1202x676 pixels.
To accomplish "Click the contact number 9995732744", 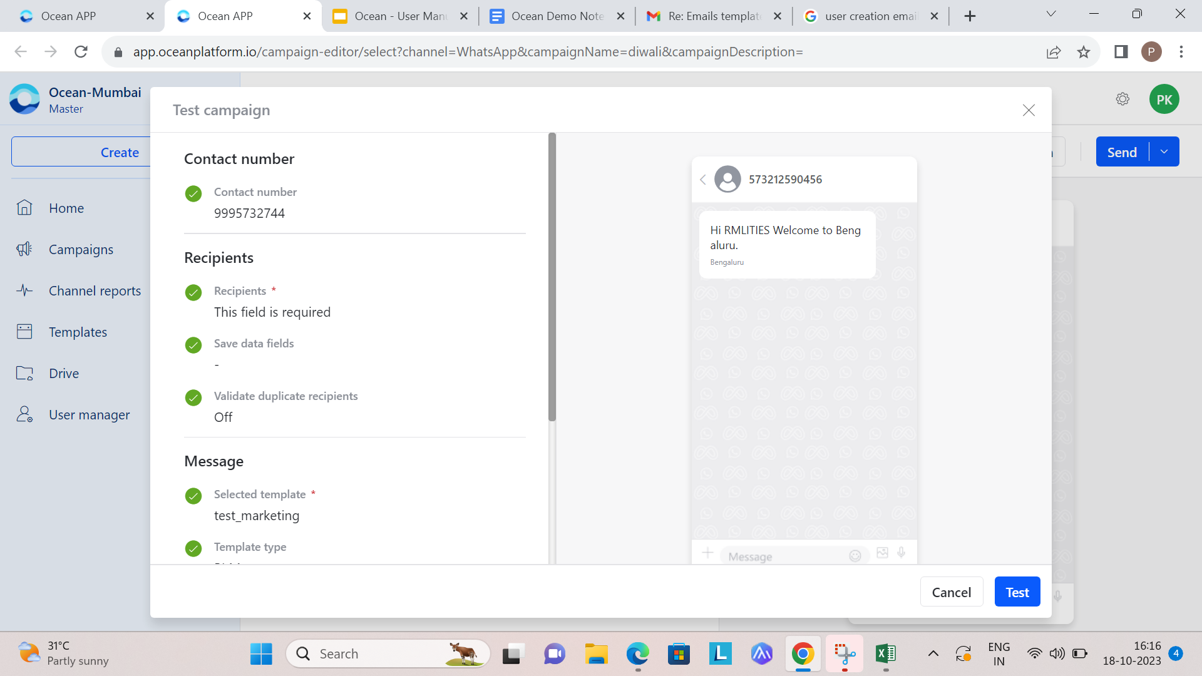I will [x=249, y=213].
